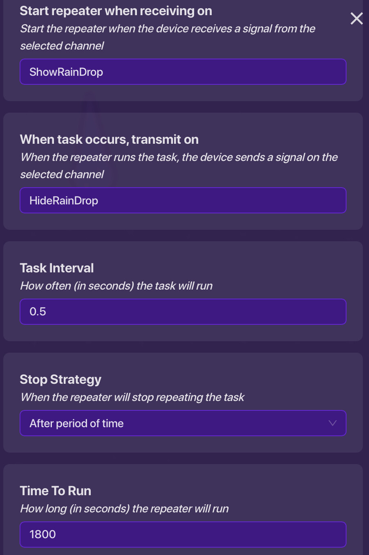Image resolution: width=369 pixels, height=555 pixels.
Task: Click "When the repeater will stop" description
Action: (132, 397)
